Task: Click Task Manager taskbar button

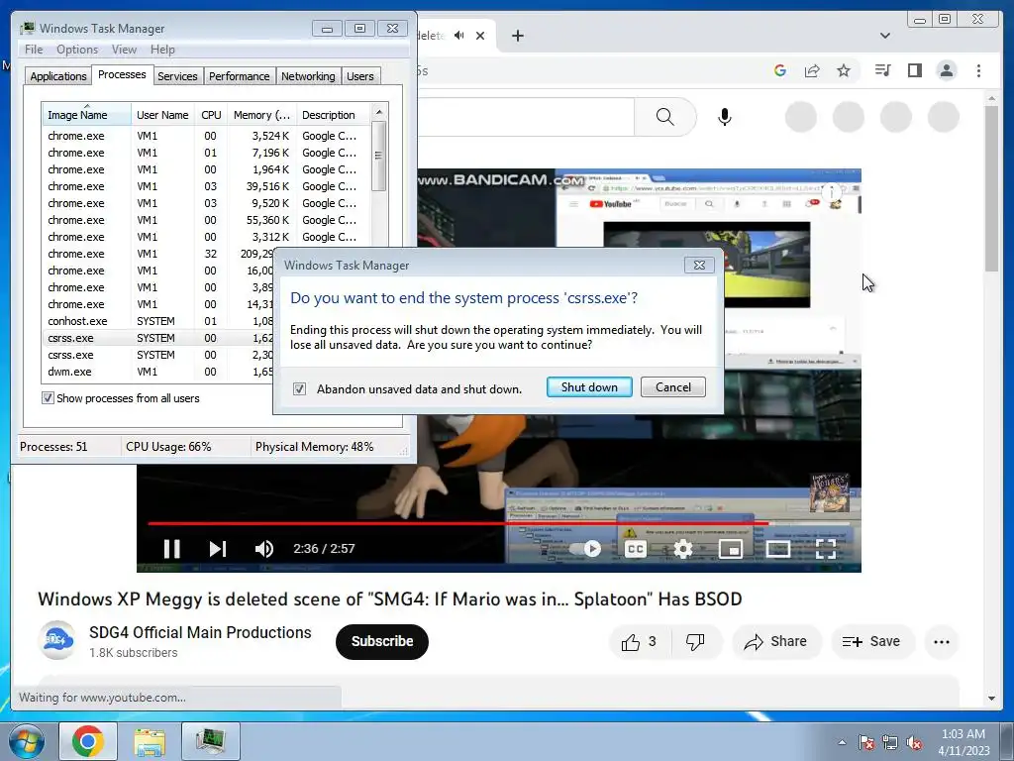Action: click(x=211, y=741)
